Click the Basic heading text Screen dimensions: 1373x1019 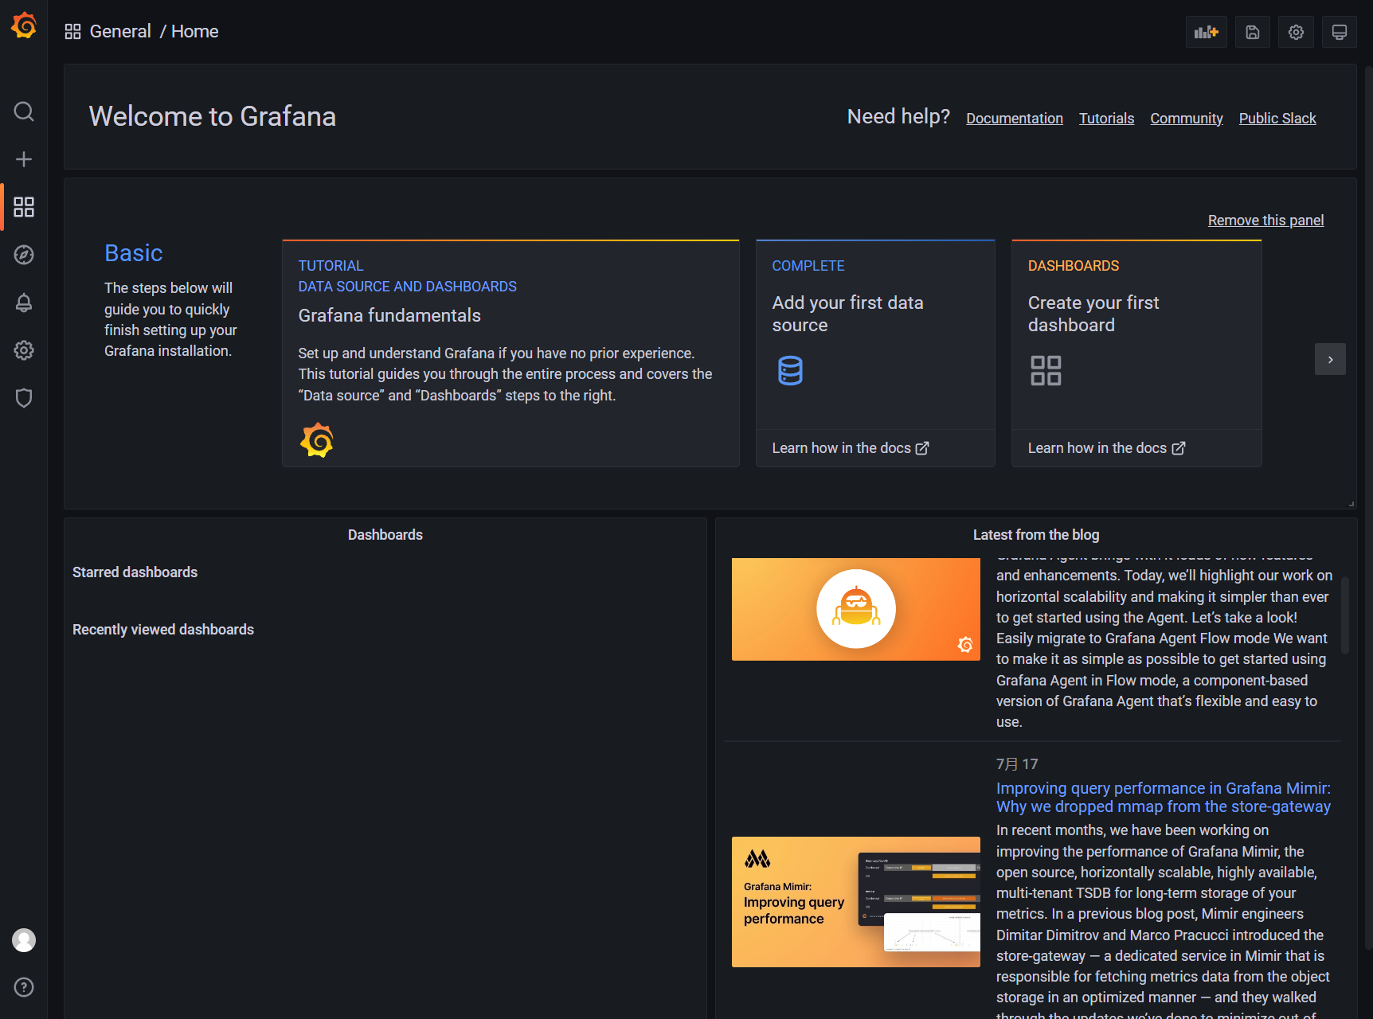(134, 253)
